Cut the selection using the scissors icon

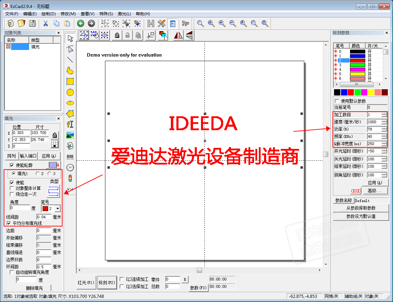pos(45,24)
